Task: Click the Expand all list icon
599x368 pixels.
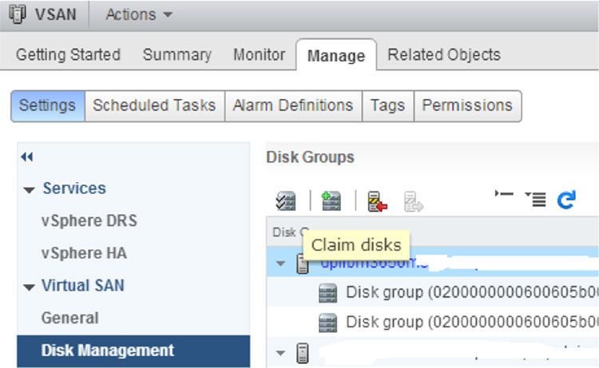Action: pyautogui.click(x=536, y=199)
